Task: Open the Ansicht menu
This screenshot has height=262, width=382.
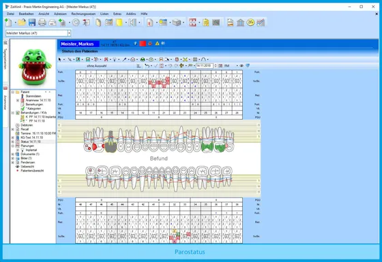Action: pyautogui.click(x=44, y=14)
